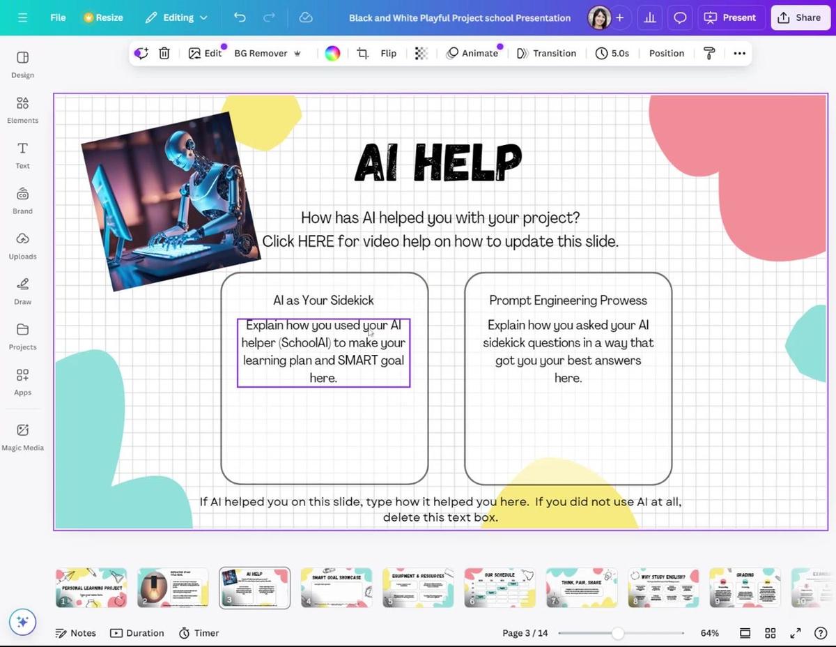Open the Uploads tab in sidebar
This screenshot has width=836, height=647.
(x=22, y=245)
